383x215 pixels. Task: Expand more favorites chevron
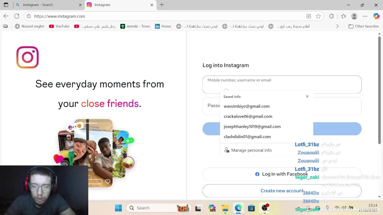[x=338, y=26]
